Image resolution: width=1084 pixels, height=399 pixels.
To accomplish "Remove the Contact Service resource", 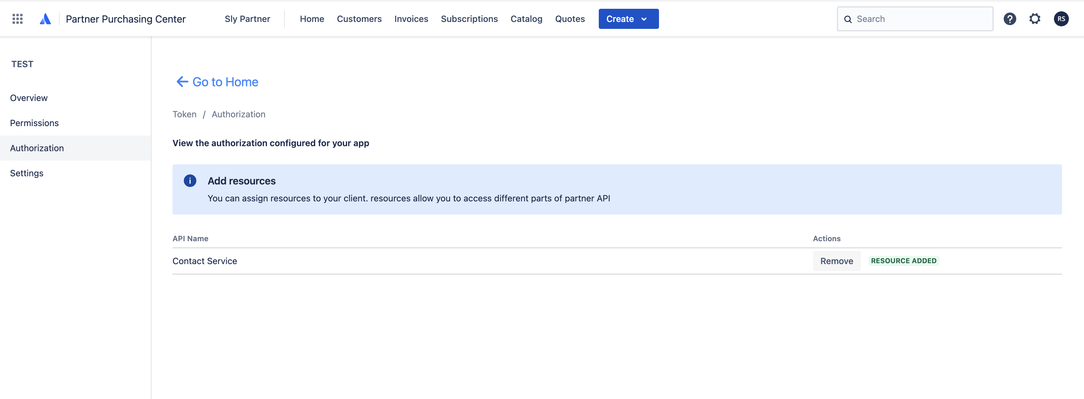I will [836, 261].
